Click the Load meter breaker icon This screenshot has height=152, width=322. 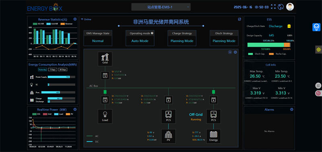[x=105, y=100]
